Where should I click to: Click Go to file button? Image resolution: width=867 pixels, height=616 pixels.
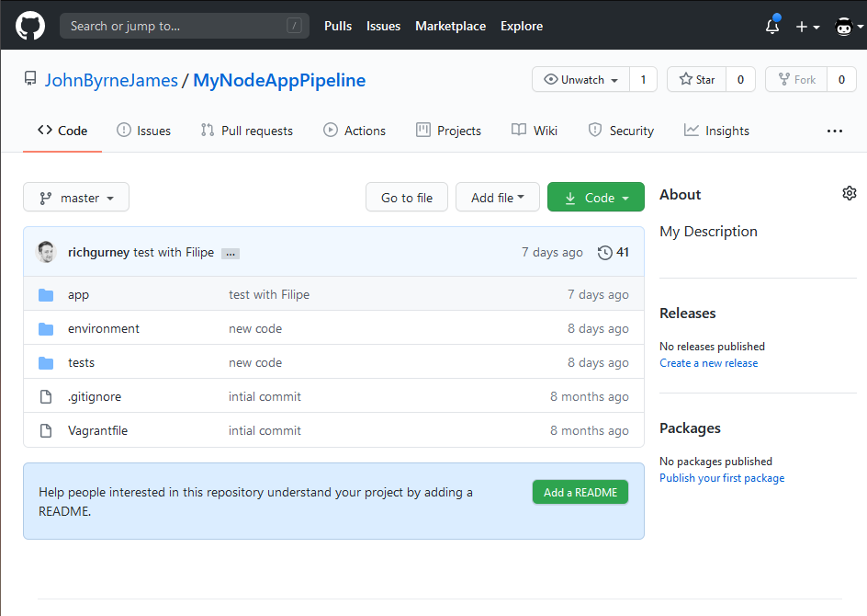406,197
